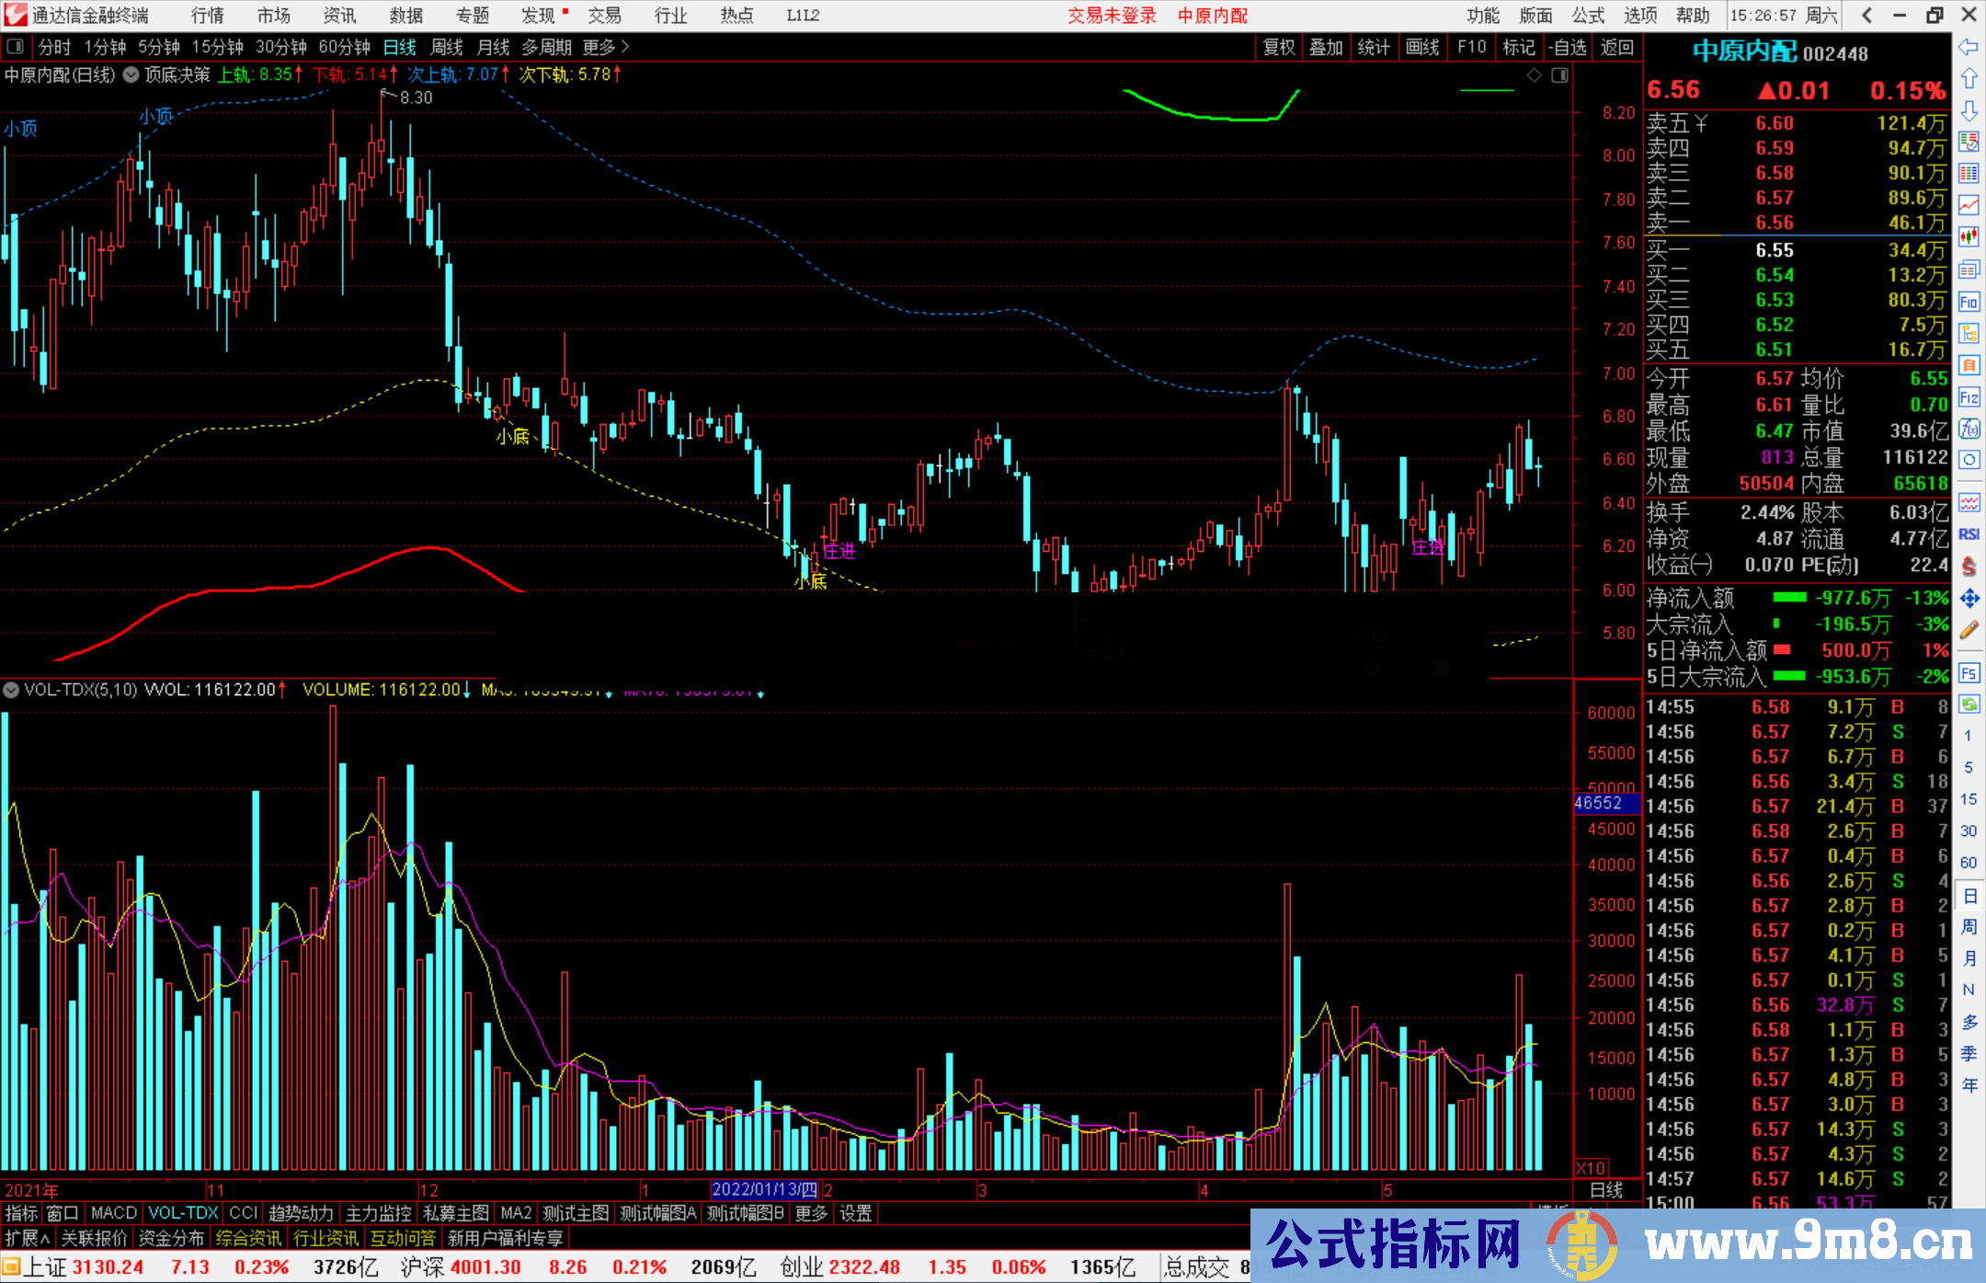Click the panel icon beside the diamond
The width and height of the screenshot is (1986, 1283).
point(1559,75)
